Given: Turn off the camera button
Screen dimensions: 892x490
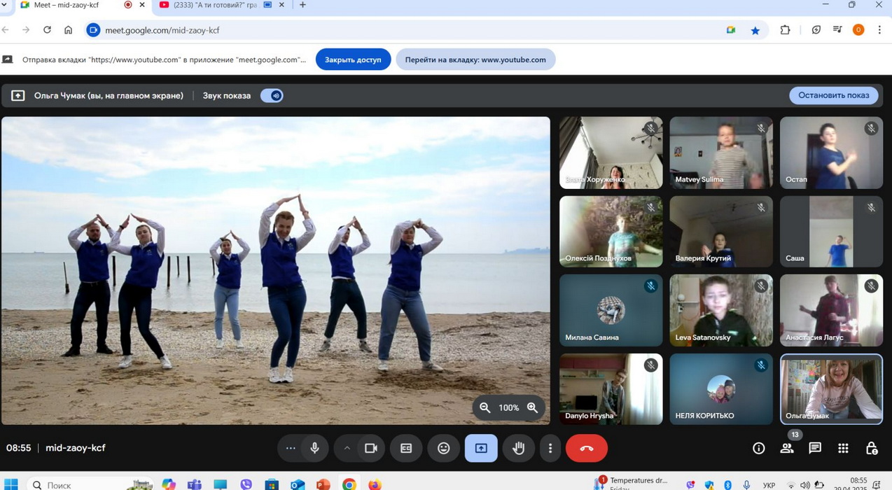Looking at the screenshot, I should 370,448.
